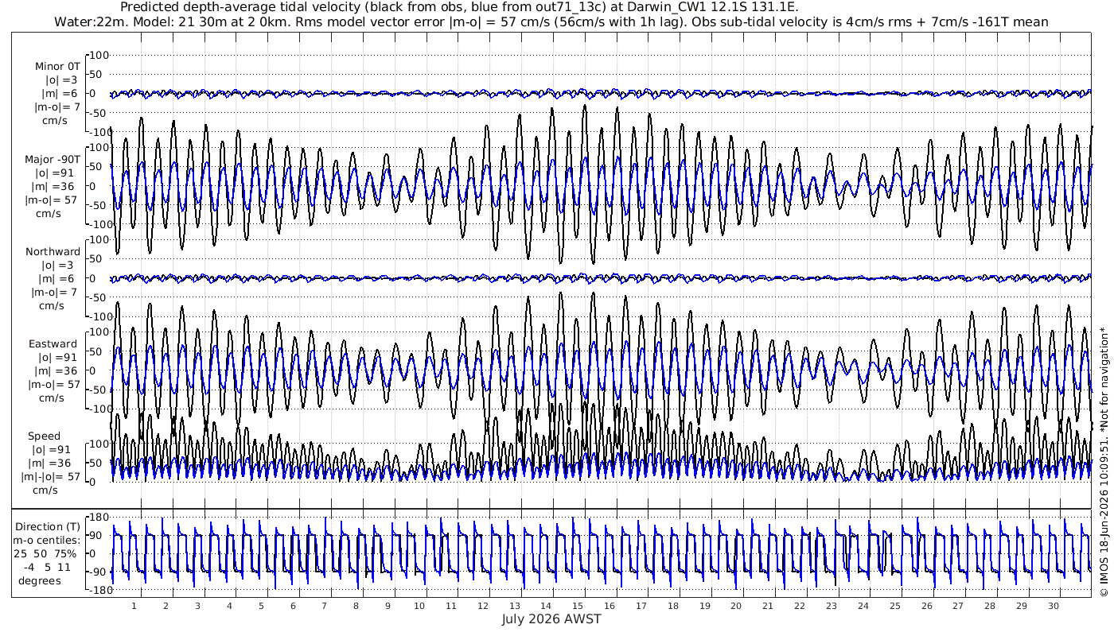Click the '|m|-|o|= 57' value under Speed
Screen dimensions: 1114x636
pyautogui.click(x=51, y=477)
